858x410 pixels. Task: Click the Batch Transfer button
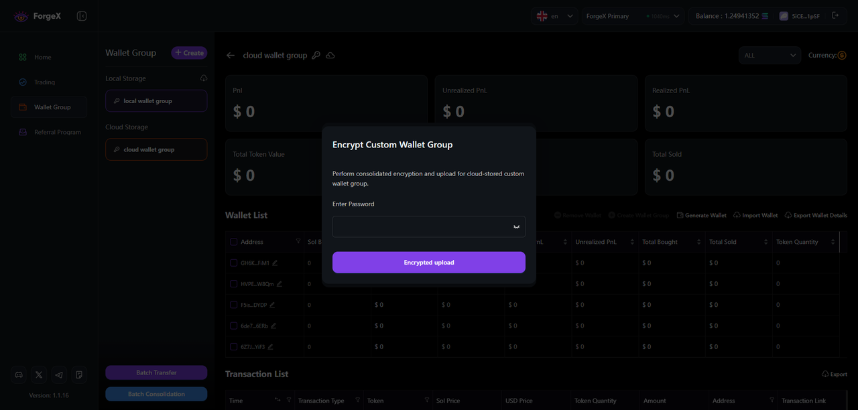(x=156, y=372)
